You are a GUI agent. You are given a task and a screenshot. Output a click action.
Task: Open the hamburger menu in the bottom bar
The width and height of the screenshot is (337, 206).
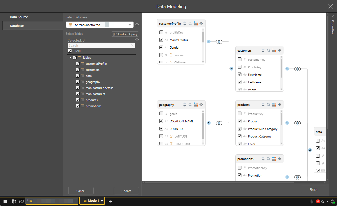tap(5, 201)
